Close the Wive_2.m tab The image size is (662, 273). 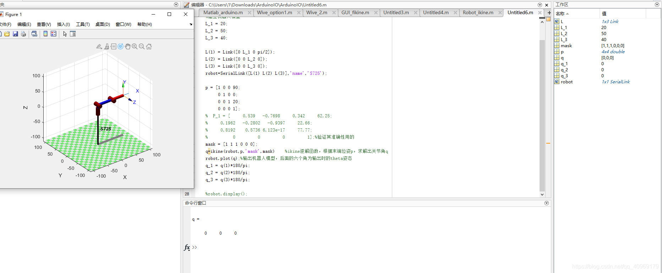pos(334,12)
